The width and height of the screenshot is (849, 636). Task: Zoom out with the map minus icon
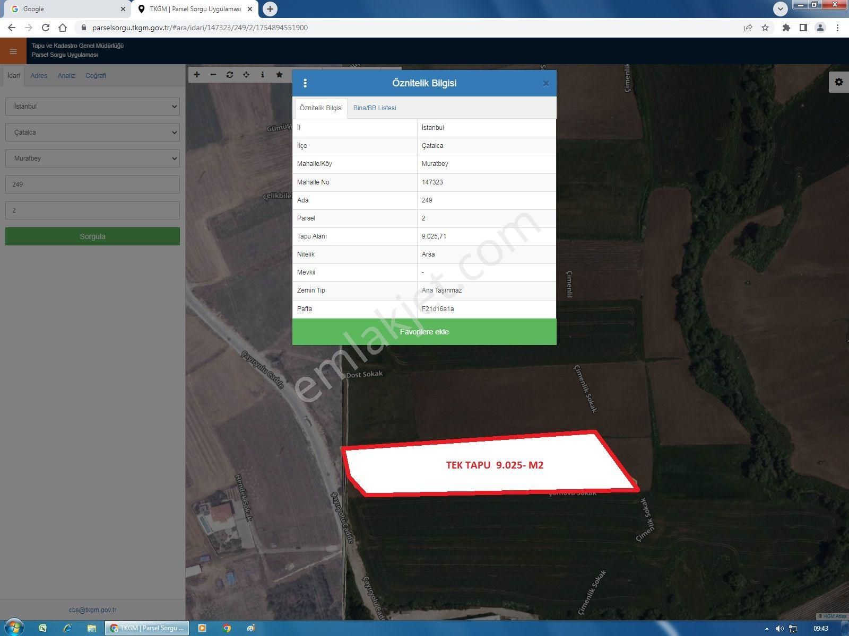pyautogui.click(x=213, y=75)
